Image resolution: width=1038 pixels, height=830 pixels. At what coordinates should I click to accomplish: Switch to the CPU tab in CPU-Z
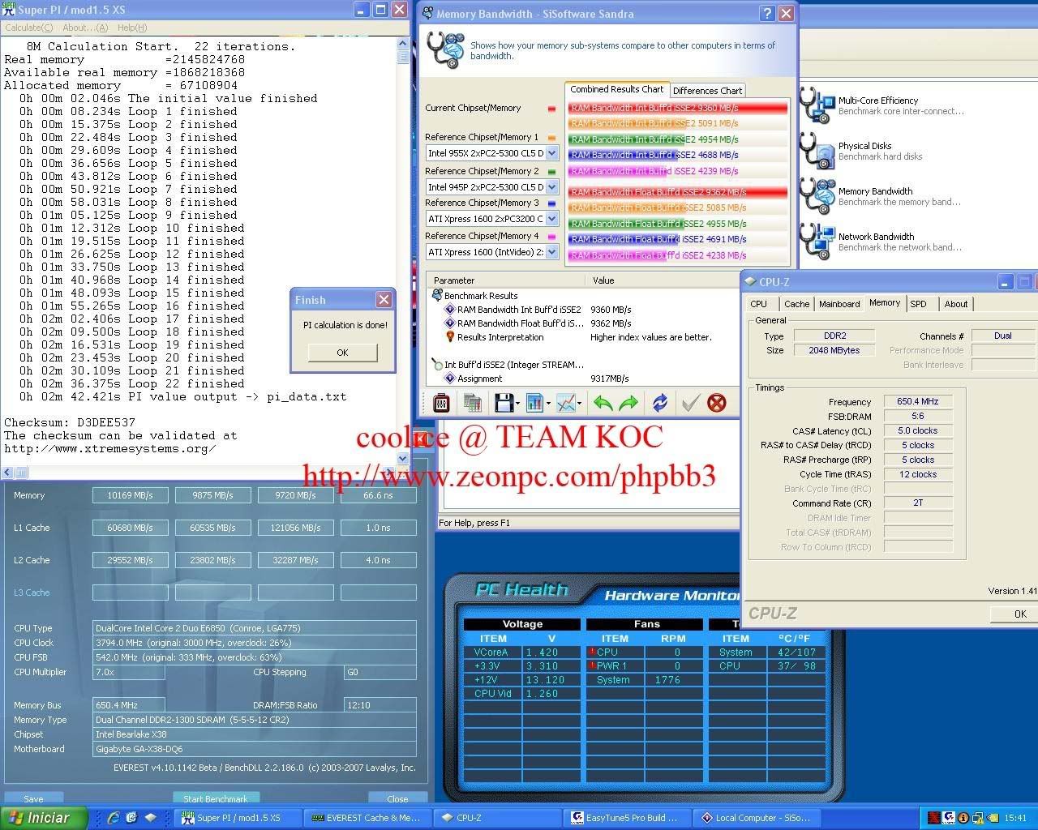click(x=759, y=304)
